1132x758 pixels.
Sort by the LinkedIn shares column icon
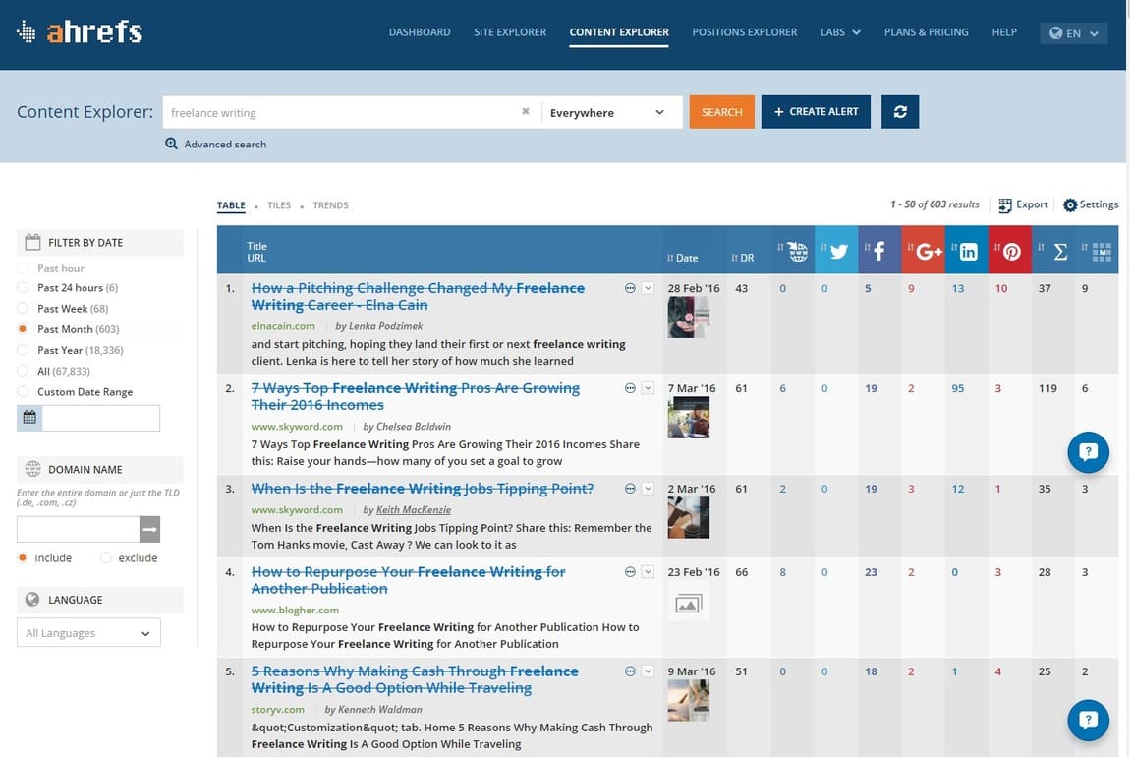coord(967,252)
